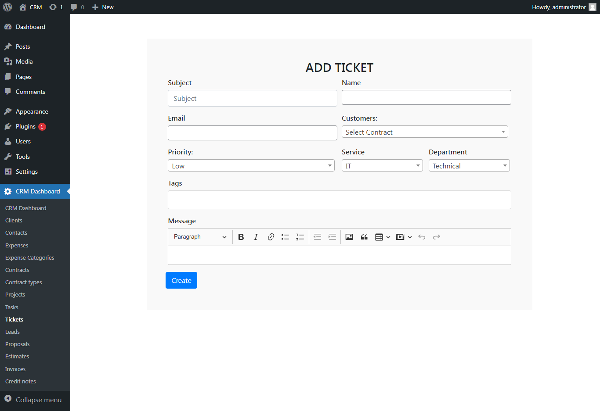This screenshot has width=600, height=411.
Task: Increase indent in the message editor
Action: click(x=332, y=236)
